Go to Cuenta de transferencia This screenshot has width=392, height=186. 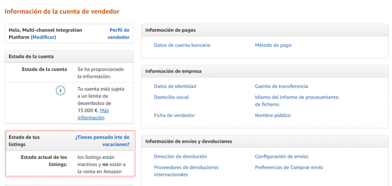281,86
